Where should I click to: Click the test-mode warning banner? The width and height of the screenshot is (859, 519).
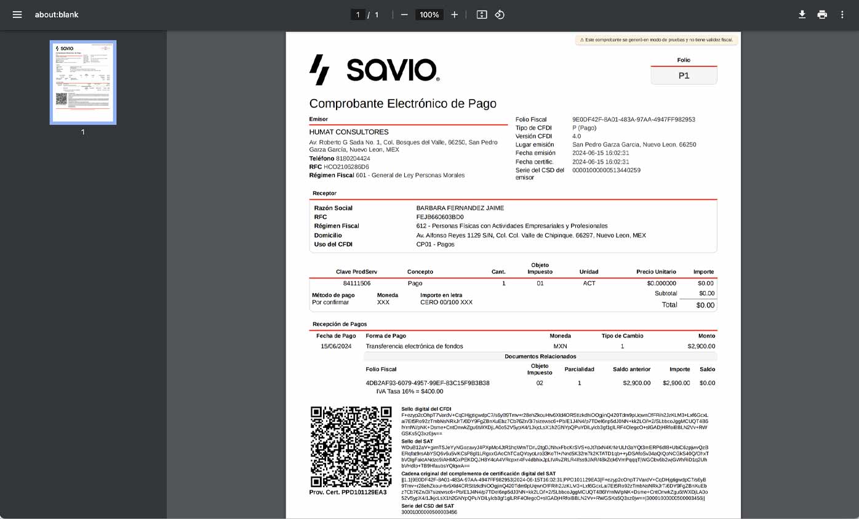tap(657, 40)
